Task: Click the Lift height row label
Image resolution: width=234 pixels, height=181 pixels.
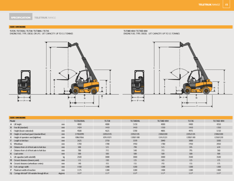Action: tap(18, 124)
